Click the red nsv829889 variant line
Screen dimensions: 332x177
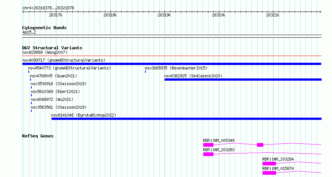(172, 56)
